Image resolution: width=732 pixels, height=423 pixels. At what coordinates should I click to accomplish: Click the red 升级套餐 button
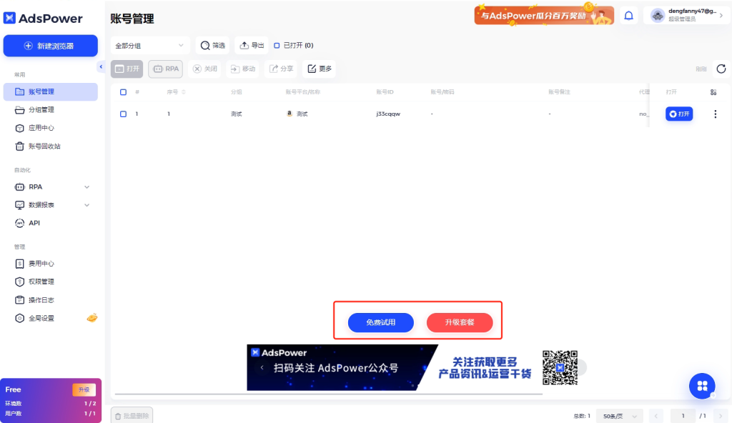click(460, 323)
